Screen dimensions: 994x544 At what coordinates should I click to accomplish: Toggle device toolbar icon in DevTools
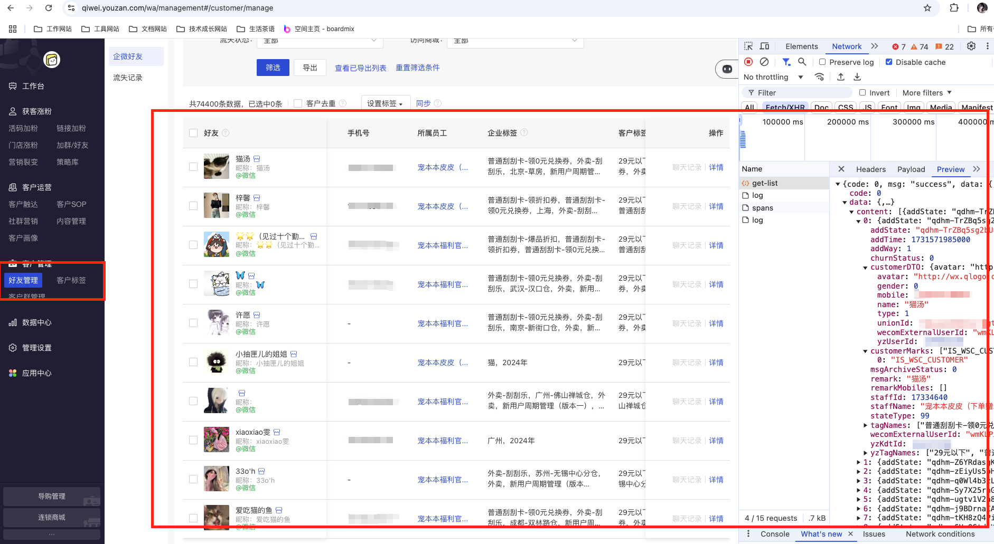(764, 46)
